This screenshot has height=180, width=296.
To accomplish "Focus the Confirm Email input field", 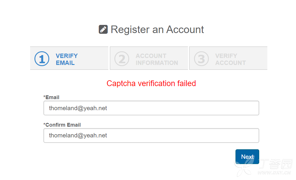I will pyautogui.click(x=151, y=135).
